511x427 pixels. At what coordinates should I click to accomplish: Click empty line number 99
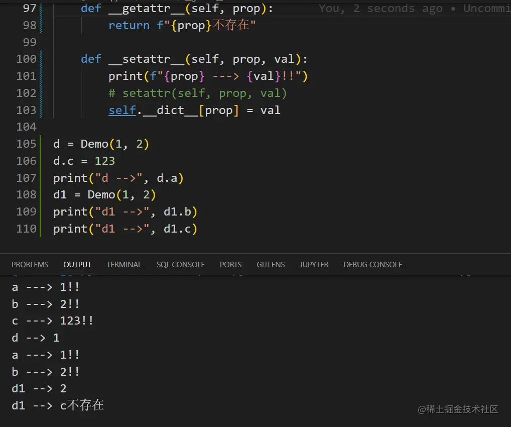(29, 42)
